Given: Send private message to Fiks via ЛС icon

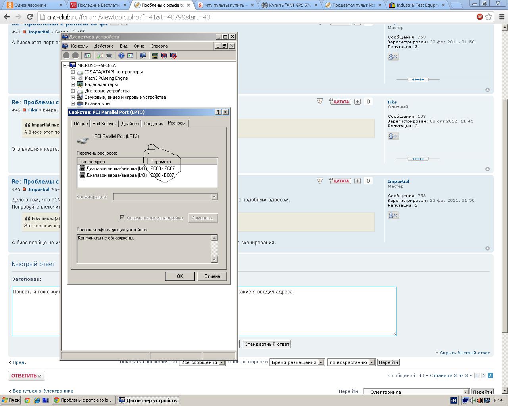Looking at the screenshot, I should point(393,136).
